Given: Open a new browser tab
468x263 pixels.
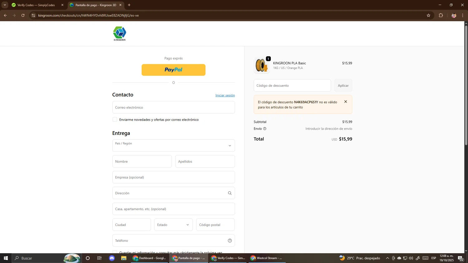Looking at the screenshot, I should pos(129,5).
